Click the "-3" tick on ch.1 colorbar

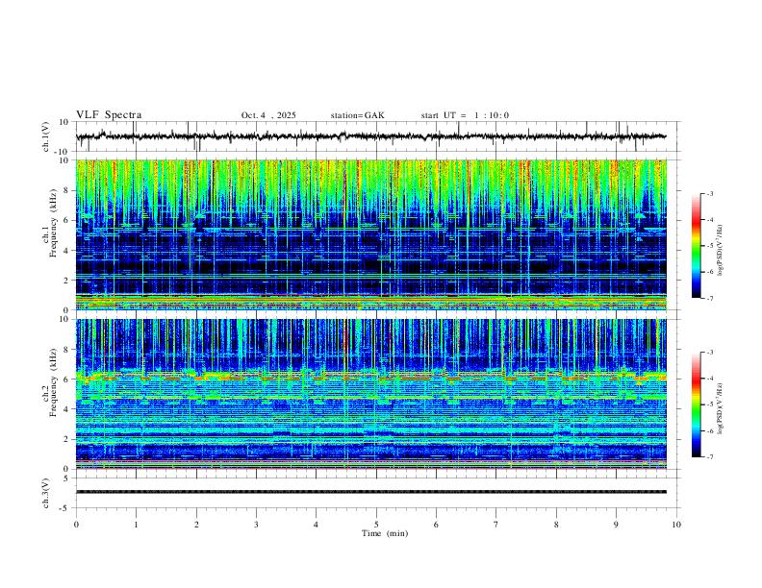pyautogui.click(x=709, y=193)
